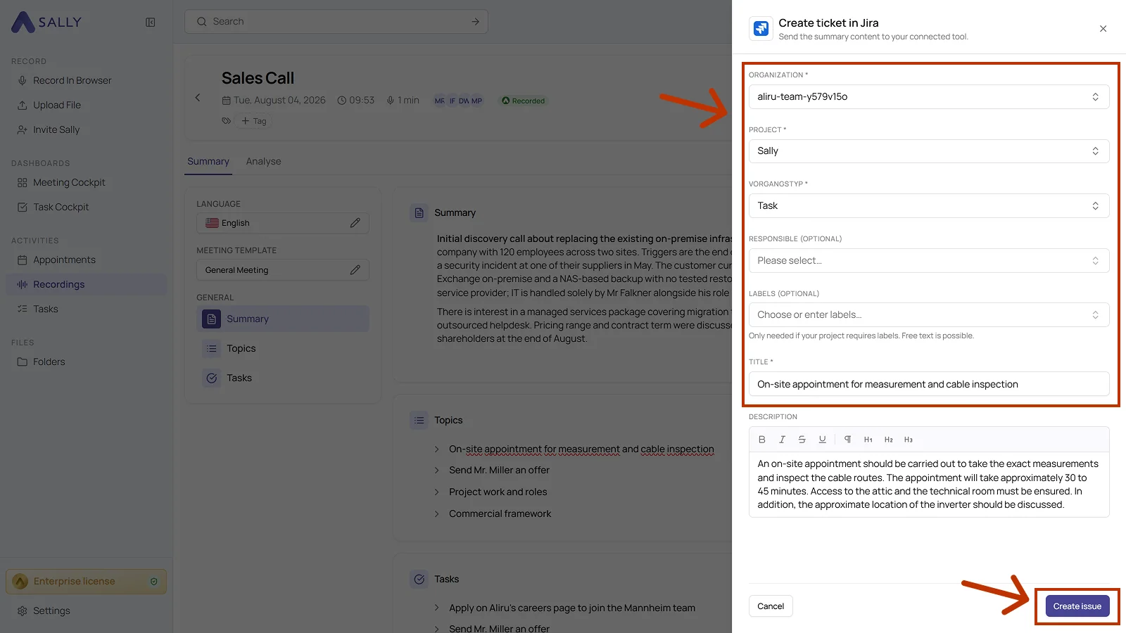Click the Sales Call title
Screen dimensions: 1126x633
pos(258,78)
